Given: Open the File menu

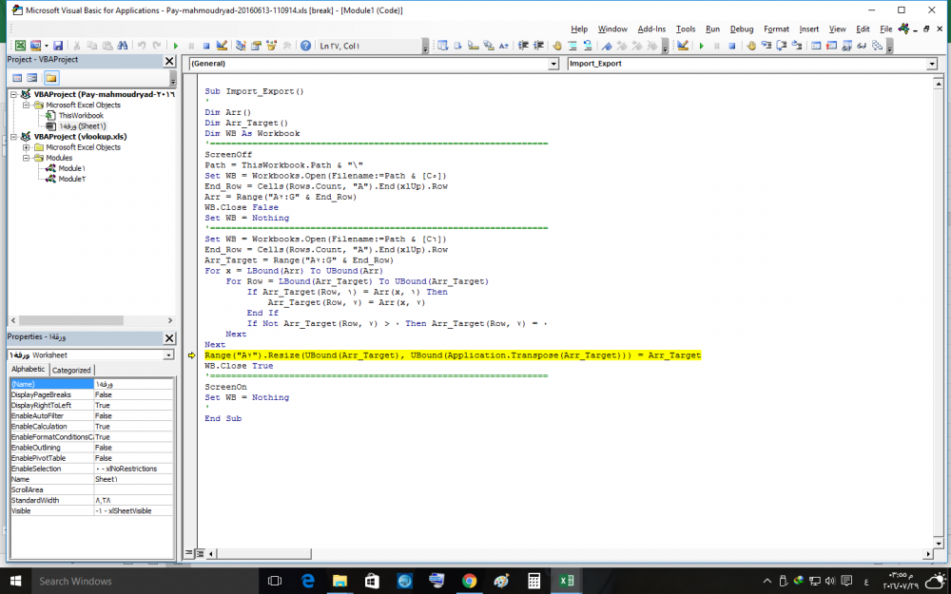Looking at the screenshot, I should point(886,29).
